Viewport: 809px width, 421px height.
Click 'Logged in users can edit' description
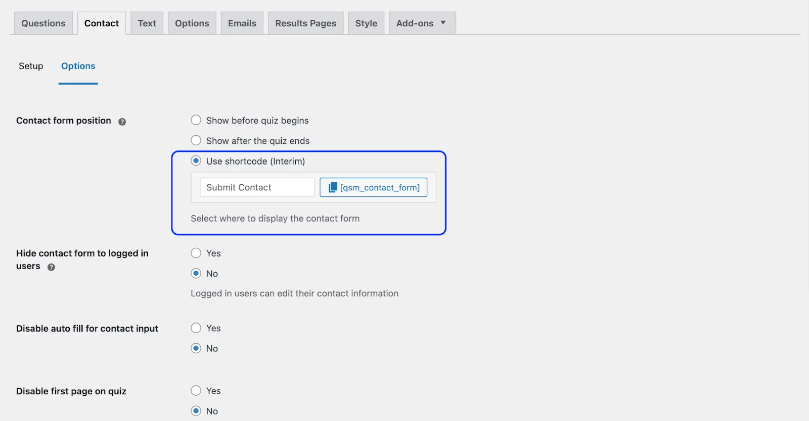[294, 293]
